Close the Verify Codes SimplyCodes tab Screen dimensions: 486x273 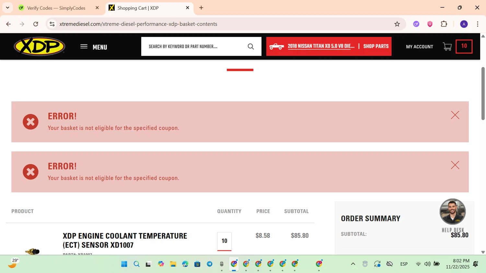click(x=97, y=8)
